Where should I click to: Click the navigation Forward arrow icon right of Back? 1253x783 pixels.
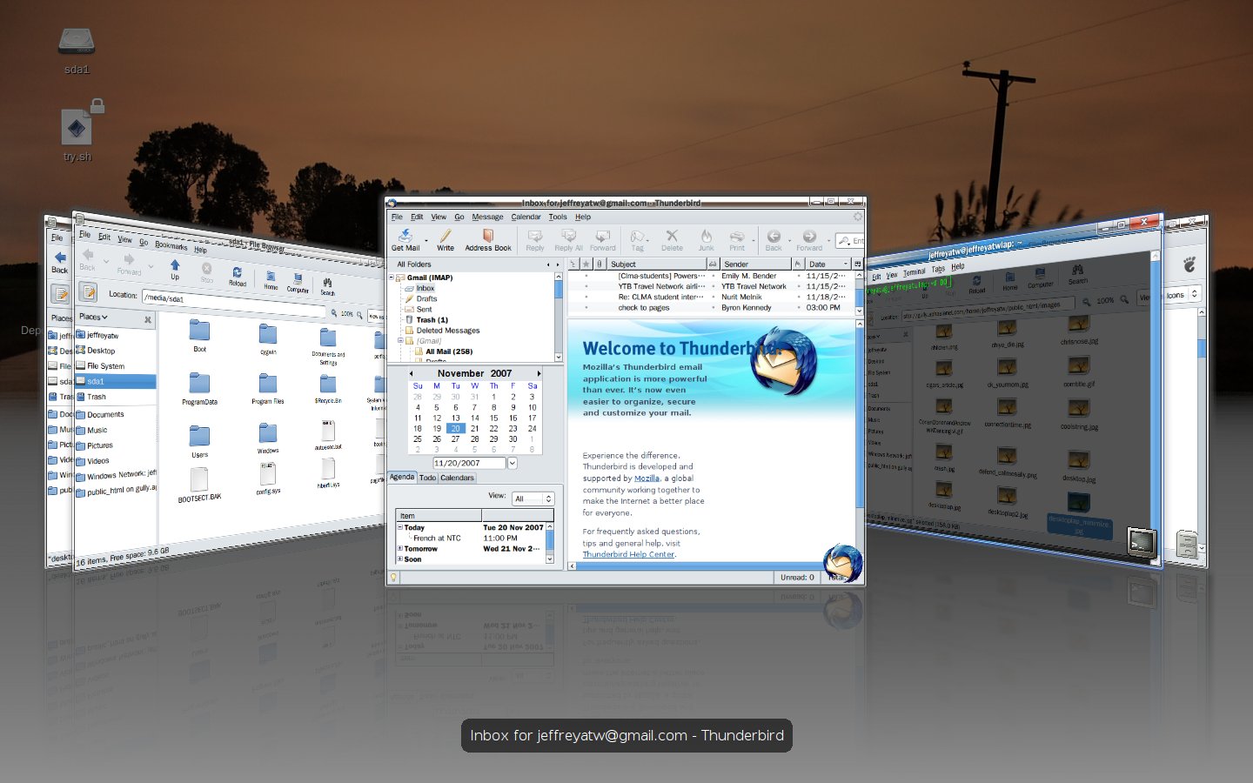click(x=809, y=236)
